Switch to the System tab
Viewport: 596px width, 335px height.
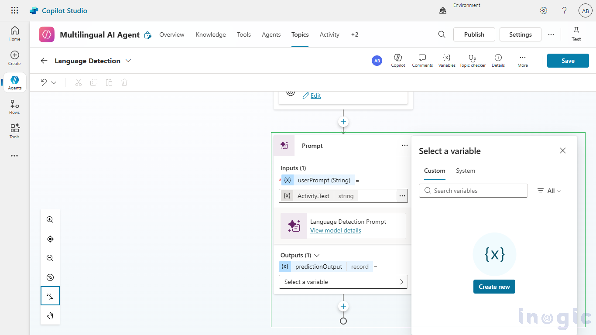(465, 171)
